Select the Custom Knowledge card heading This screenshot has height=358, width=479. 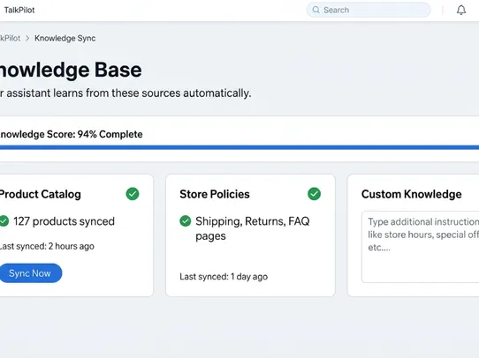[x=412, y=194]
